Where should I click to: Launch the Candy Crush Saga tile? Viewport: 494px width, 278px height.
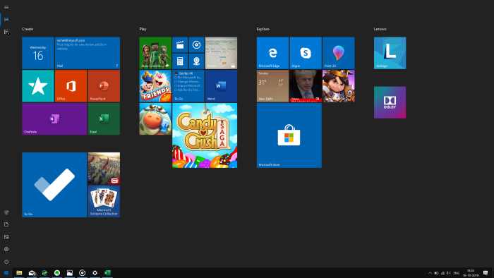(x=205, y=135)
